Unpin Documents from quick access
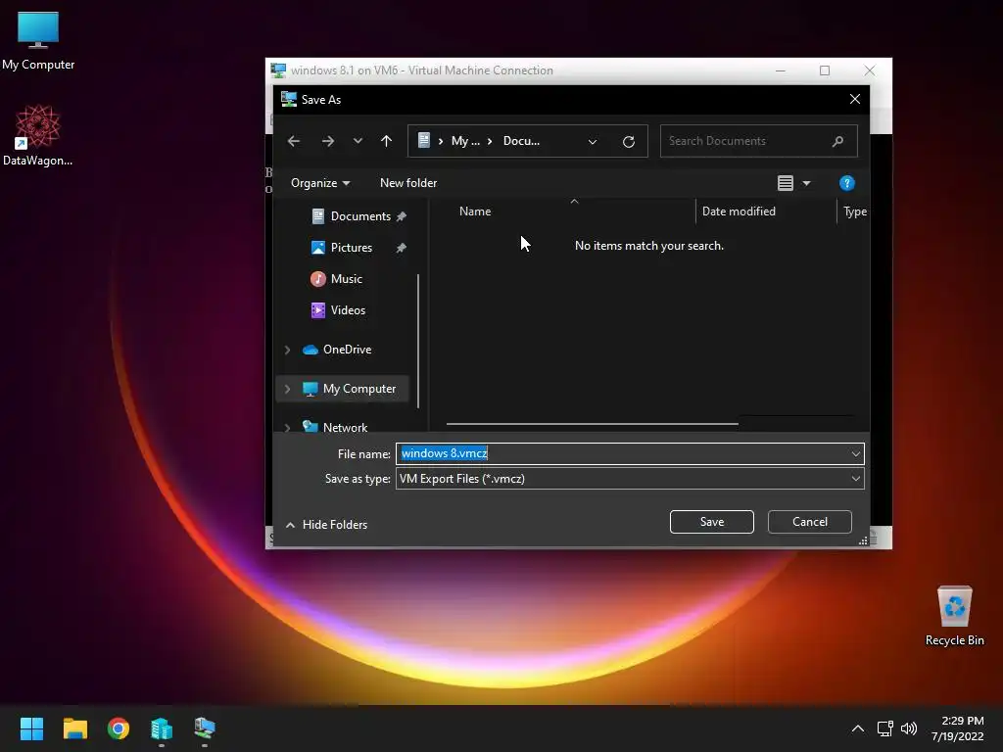 401,216
